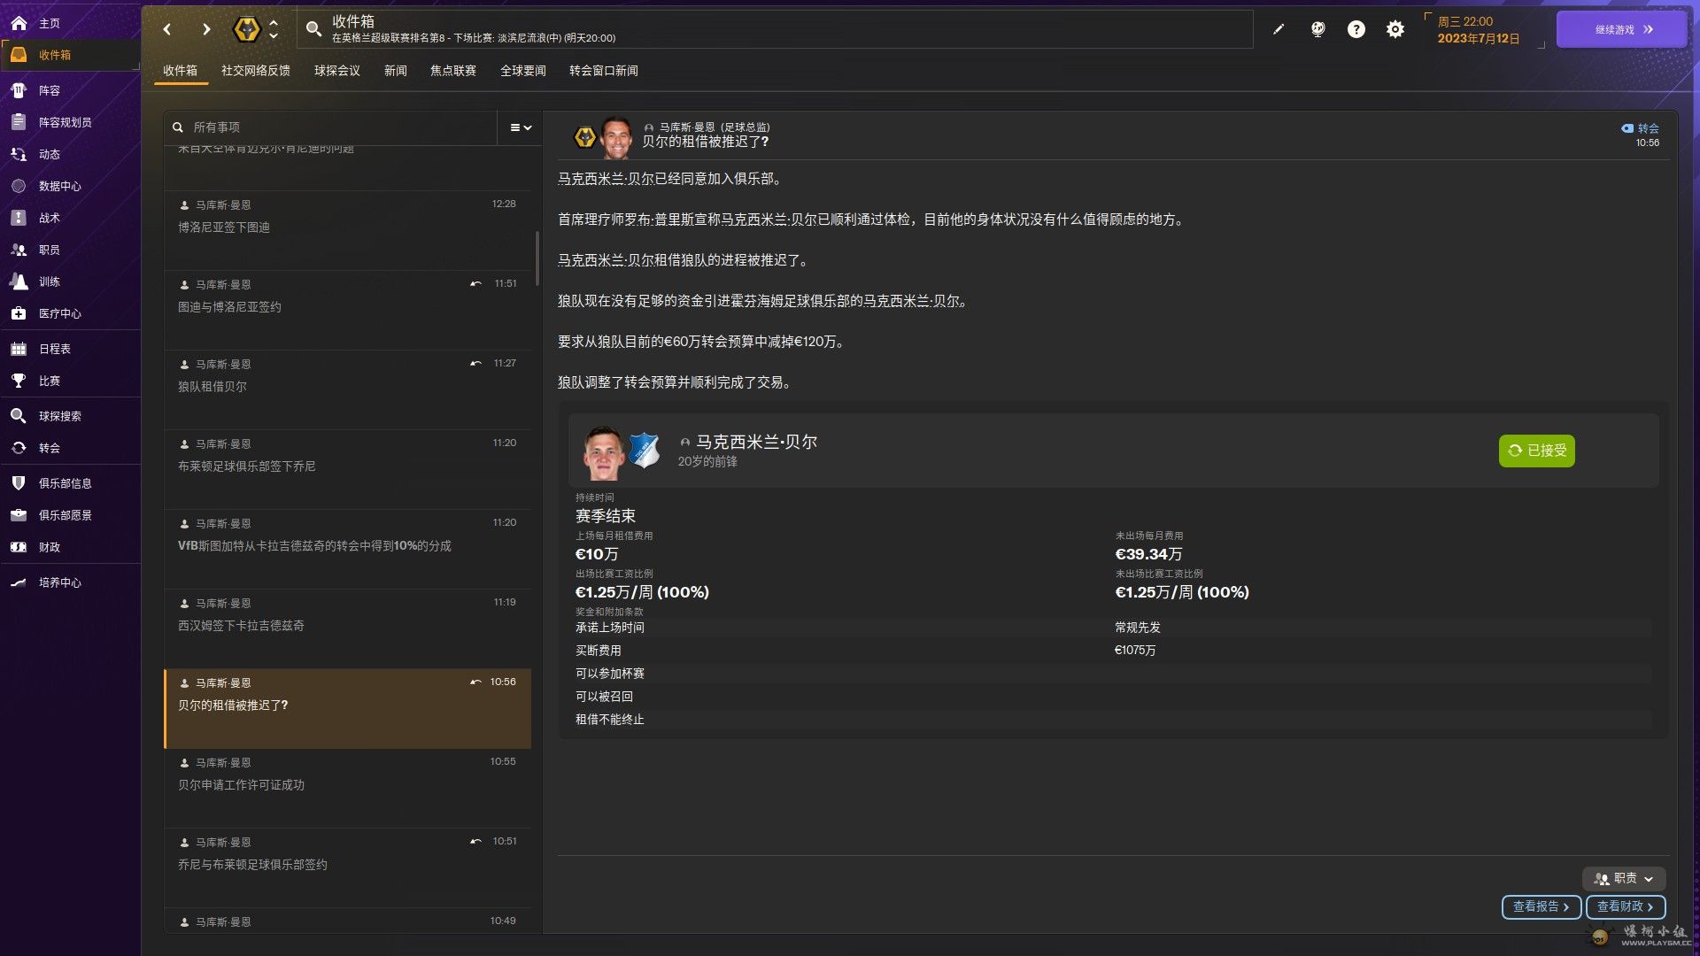Switch to the 全球要闻 tab

(523, 71)
